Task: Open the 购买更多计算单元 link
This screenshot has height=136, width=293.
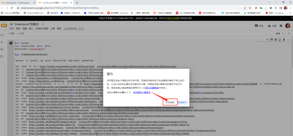Action: 142,92
